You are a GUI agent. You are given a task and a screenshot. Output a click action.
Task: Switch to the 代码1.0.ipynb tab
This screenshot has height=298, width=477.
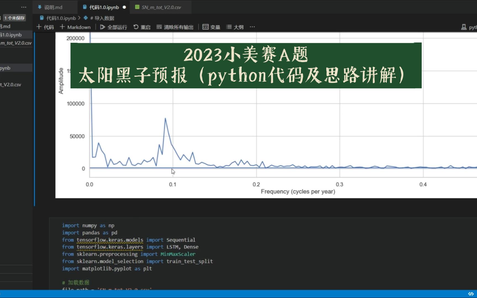[x=104, y=7]
